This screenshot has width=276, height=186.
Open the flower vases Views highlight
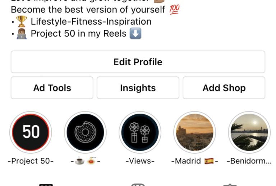140,132
